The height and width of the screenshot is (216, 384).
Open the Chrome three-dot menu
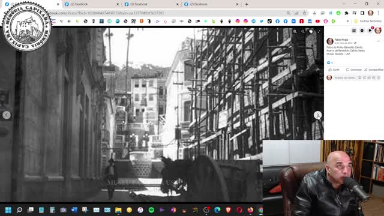379,13
